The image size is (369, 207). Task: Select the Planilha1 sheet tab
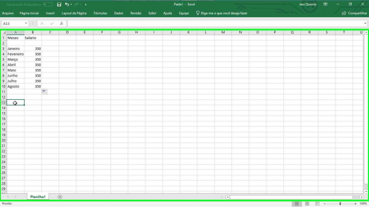(x=38, y=197)
